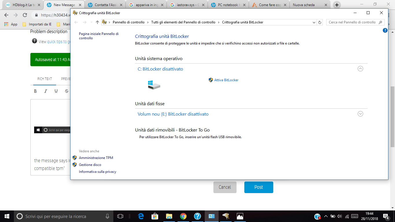Click the shield icon beside Attiva BitLocker
Image resolution: width=395 pixels, height=222 pixels.
pos(211,80)
